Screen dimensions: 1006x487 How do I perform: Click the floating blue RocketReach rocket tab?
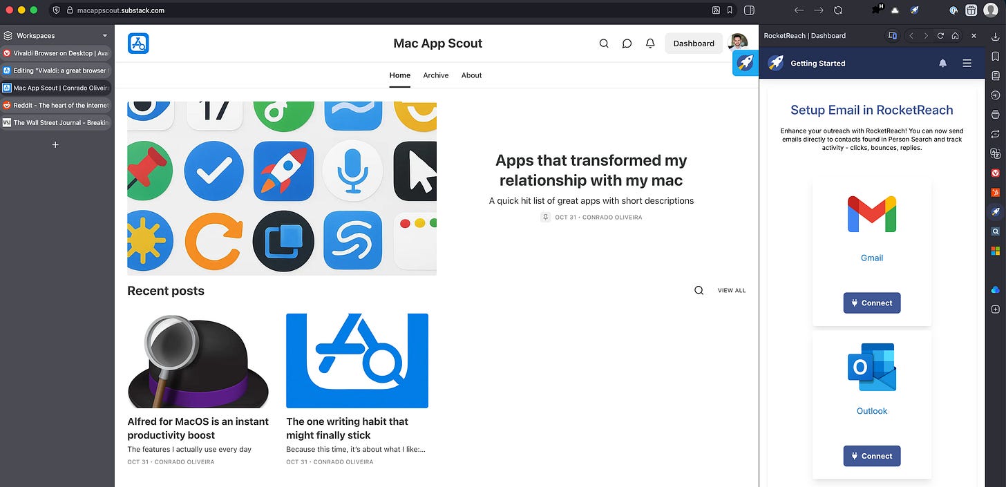point(746,63)
